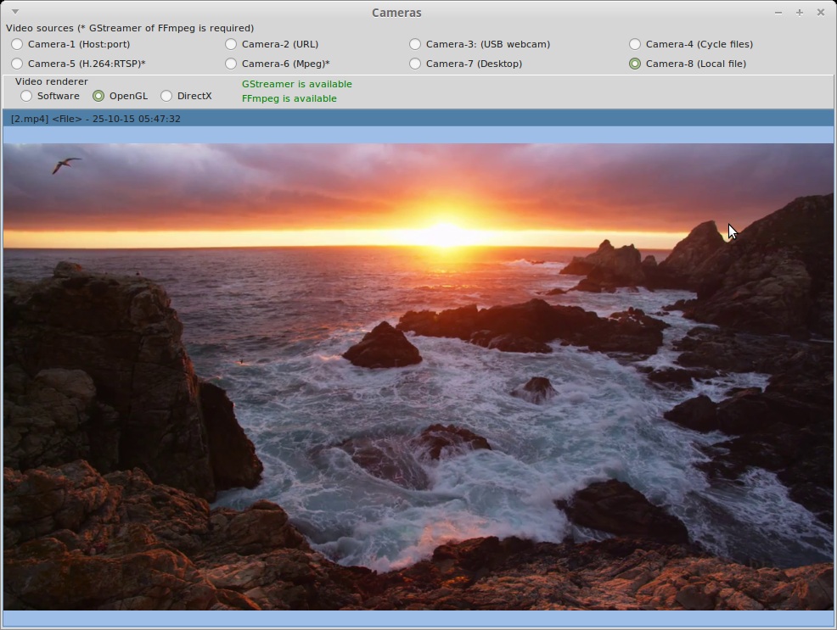
Task: Maximize the Cameras window
Action: pyautogui.click(x=800, y=13)
